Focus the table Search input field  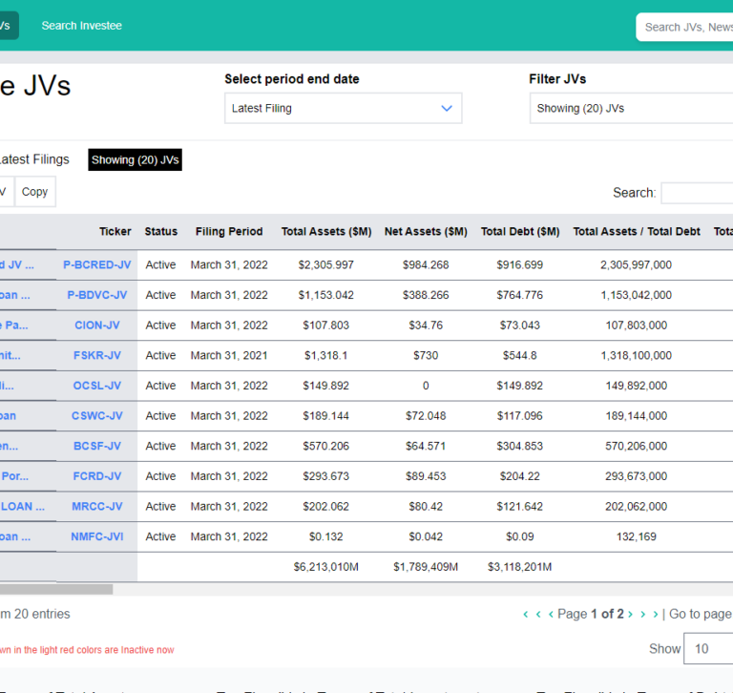[697, 193]
